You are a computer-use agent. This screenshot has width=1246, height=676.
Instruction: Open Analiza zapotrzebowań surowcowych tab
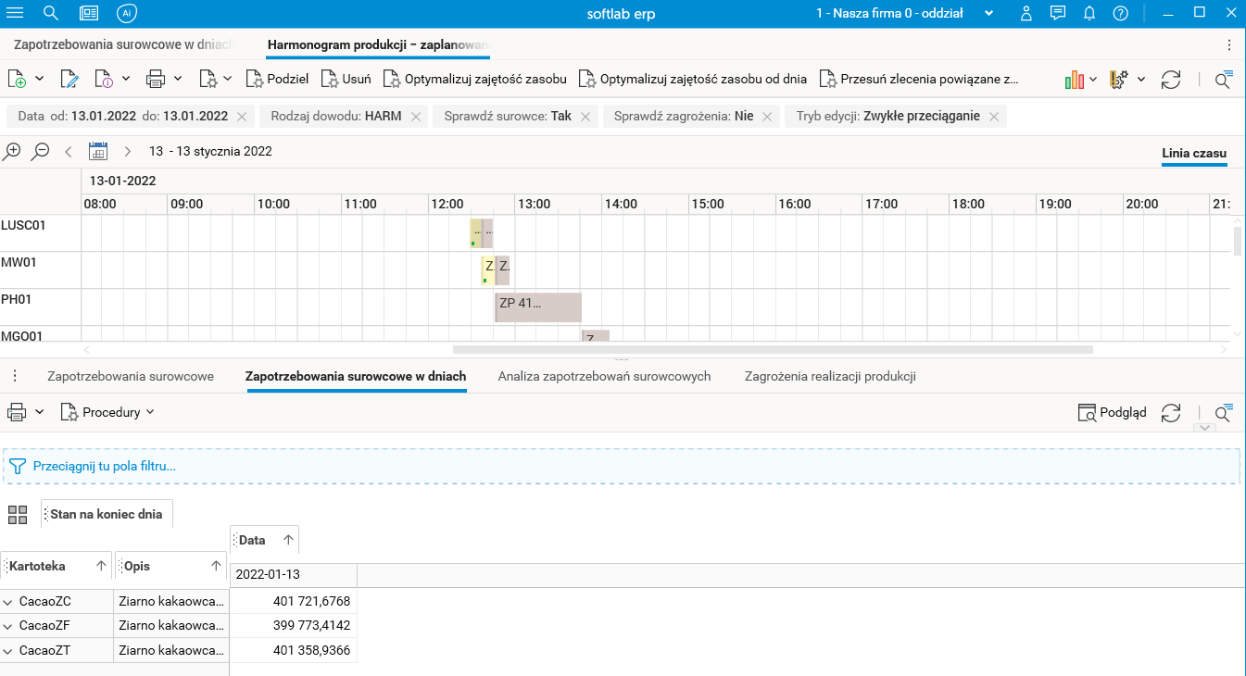604,376
